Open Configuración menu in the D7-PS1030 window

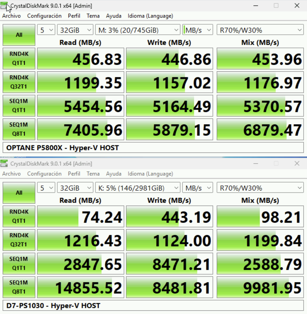(44, 174)
